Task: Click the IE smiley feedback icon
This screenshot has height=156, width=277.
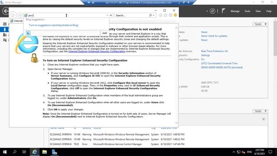Action: (x=175, y=15)
